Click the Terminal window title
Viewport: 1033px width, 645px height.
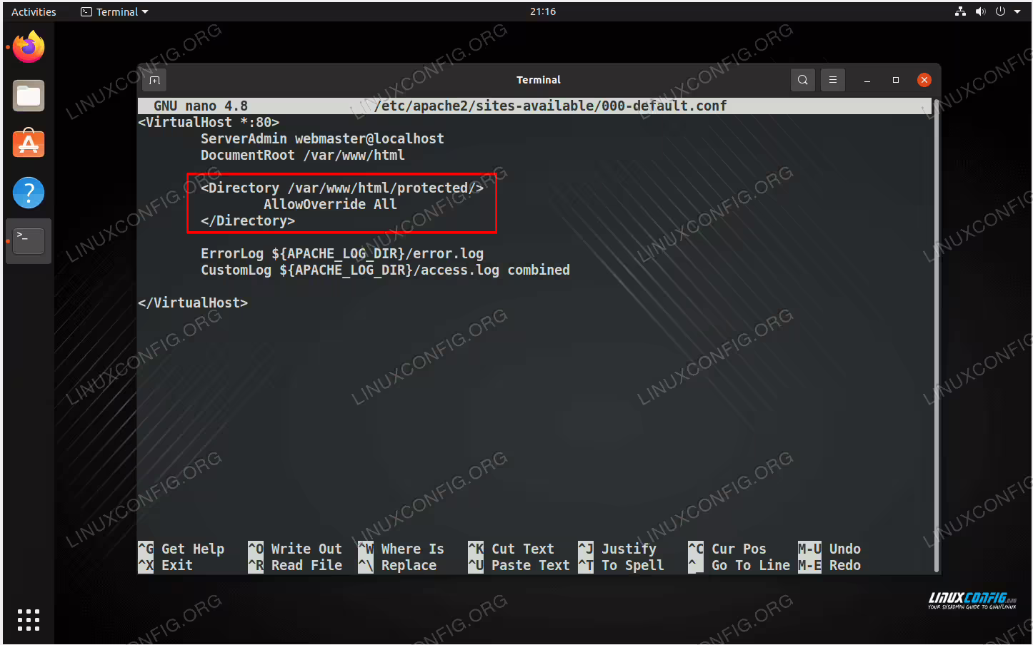tap(539, 80)
